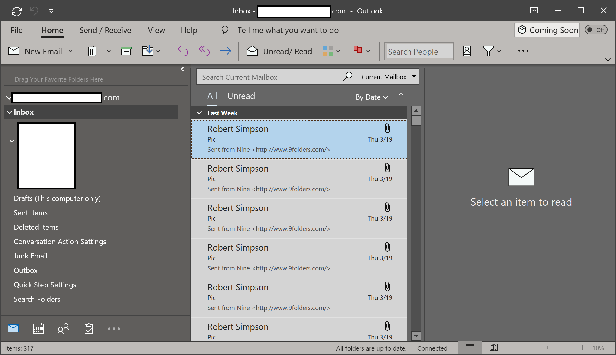This screenshot has height=355, width=616.
Task: Open the By Date sort dropdown
Action: 372,97
